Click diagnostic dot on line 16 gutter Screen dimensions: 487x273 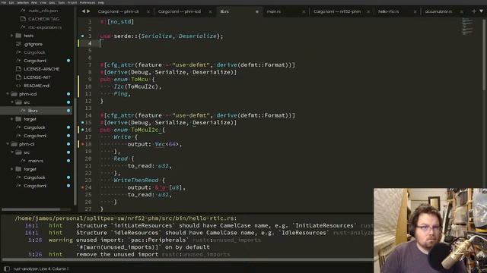(83, 130)
